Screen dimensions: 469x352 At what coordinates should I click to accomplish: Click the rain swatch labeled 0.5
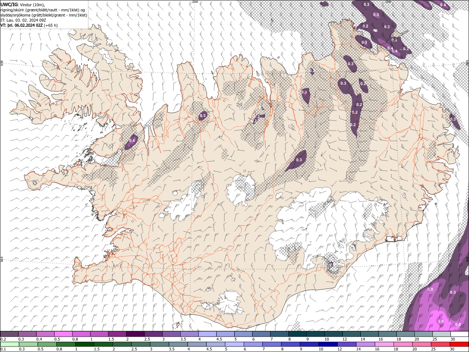(x=47, y=344)
